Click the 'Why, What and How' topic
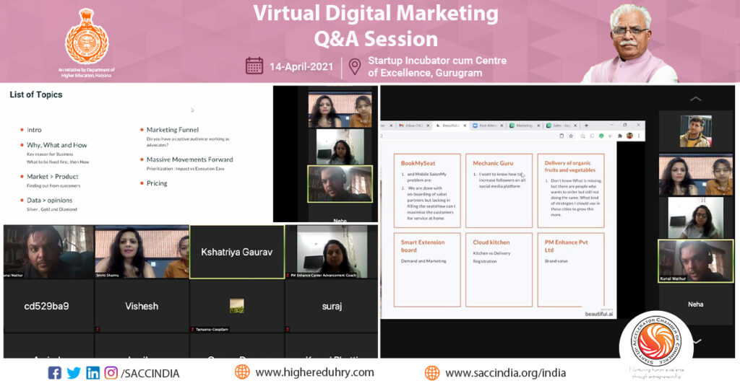Screen dimensions: 740x386 click(56, 145)
